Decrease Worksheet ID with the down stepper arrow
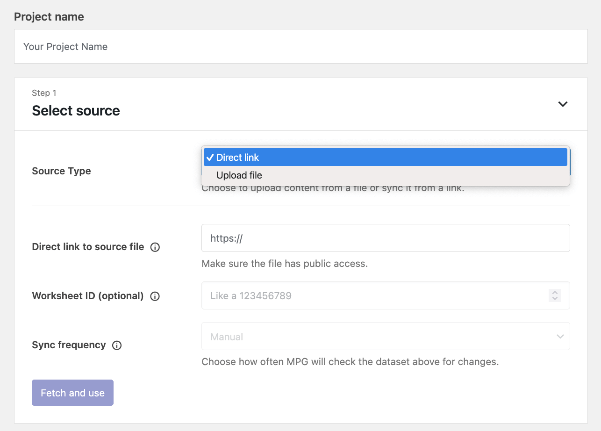Image resolution: width=601 pixels, height=431 pixels. pos(555,299)
